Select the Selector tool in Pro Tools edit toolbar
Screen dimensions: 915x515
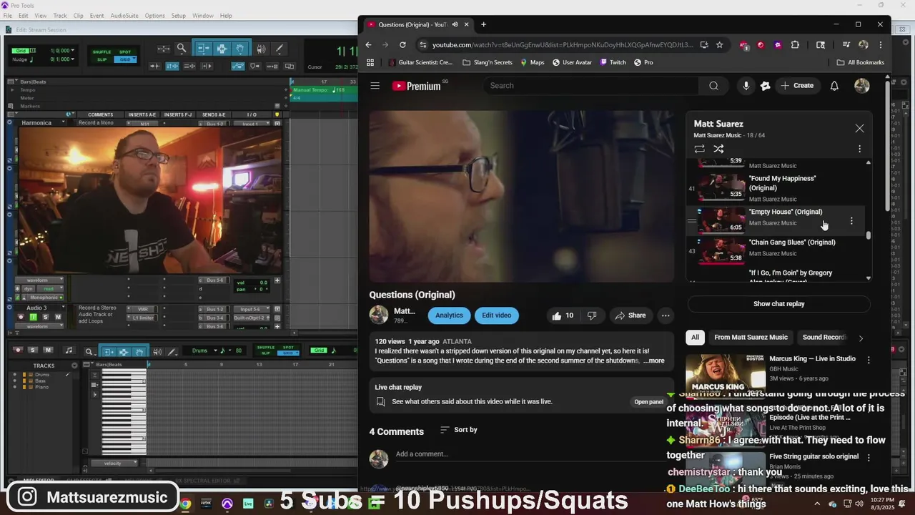click(x=222, y=49)
